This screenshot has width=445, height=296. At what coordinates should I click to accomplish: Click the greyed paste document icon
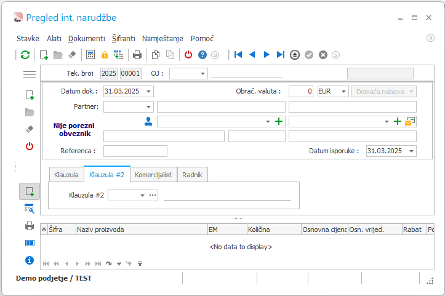coord(170,55)
